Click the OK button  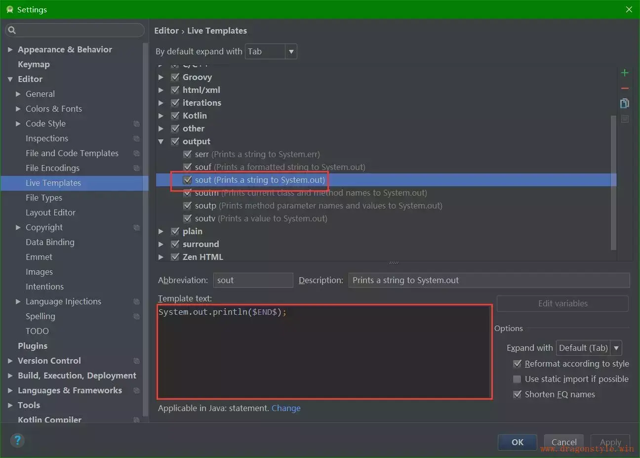[x=517, y=442]
